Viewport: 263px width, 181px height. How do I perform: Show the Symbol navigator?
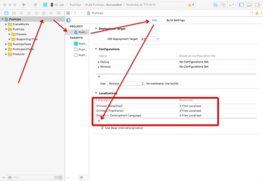coord(14,13)
